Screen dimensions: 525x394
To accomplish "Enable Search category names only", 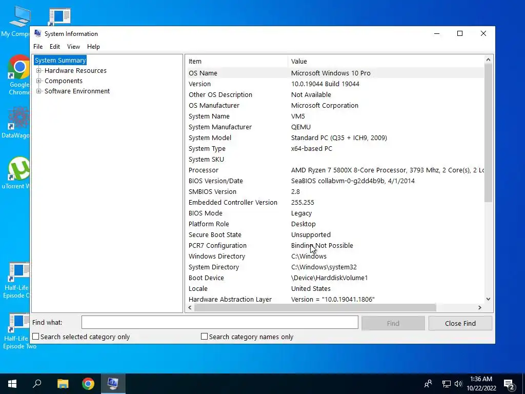I will click(x=204, y=337).
